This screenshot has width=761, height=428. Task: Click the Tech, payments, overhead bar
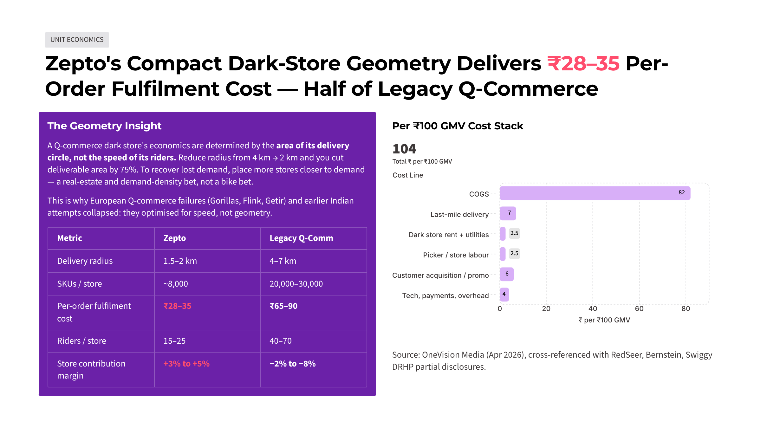(x=504, y=295)
